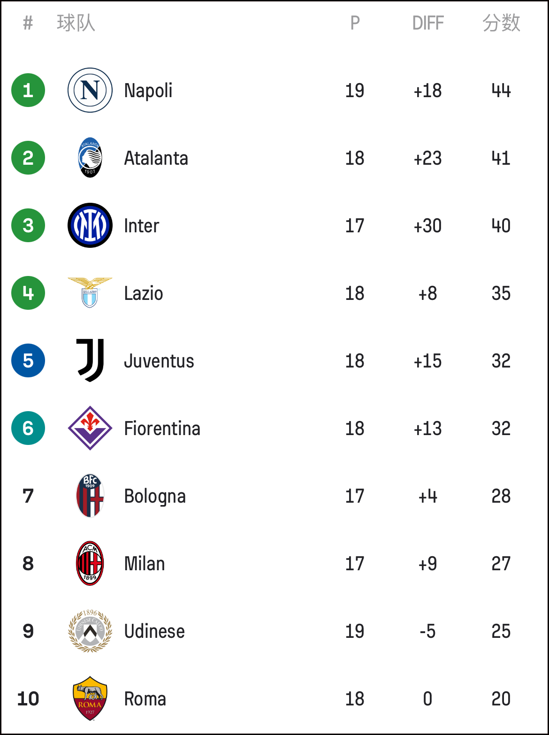
Task: Click the green rank 1 badge
Action: pyautogui.click(x=28, y=90)
